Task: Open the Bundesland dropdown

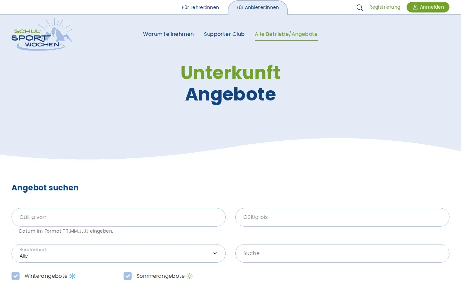Action: [x=118, y=253]
